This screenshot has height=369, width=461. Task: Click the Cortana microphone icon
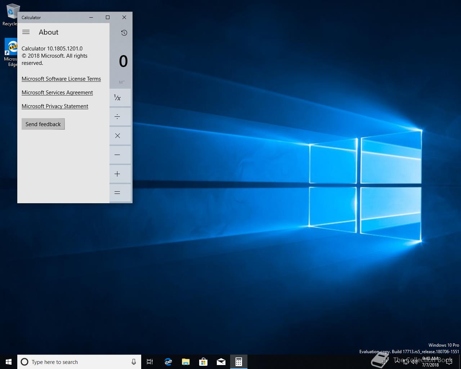(x=134, y=362)
